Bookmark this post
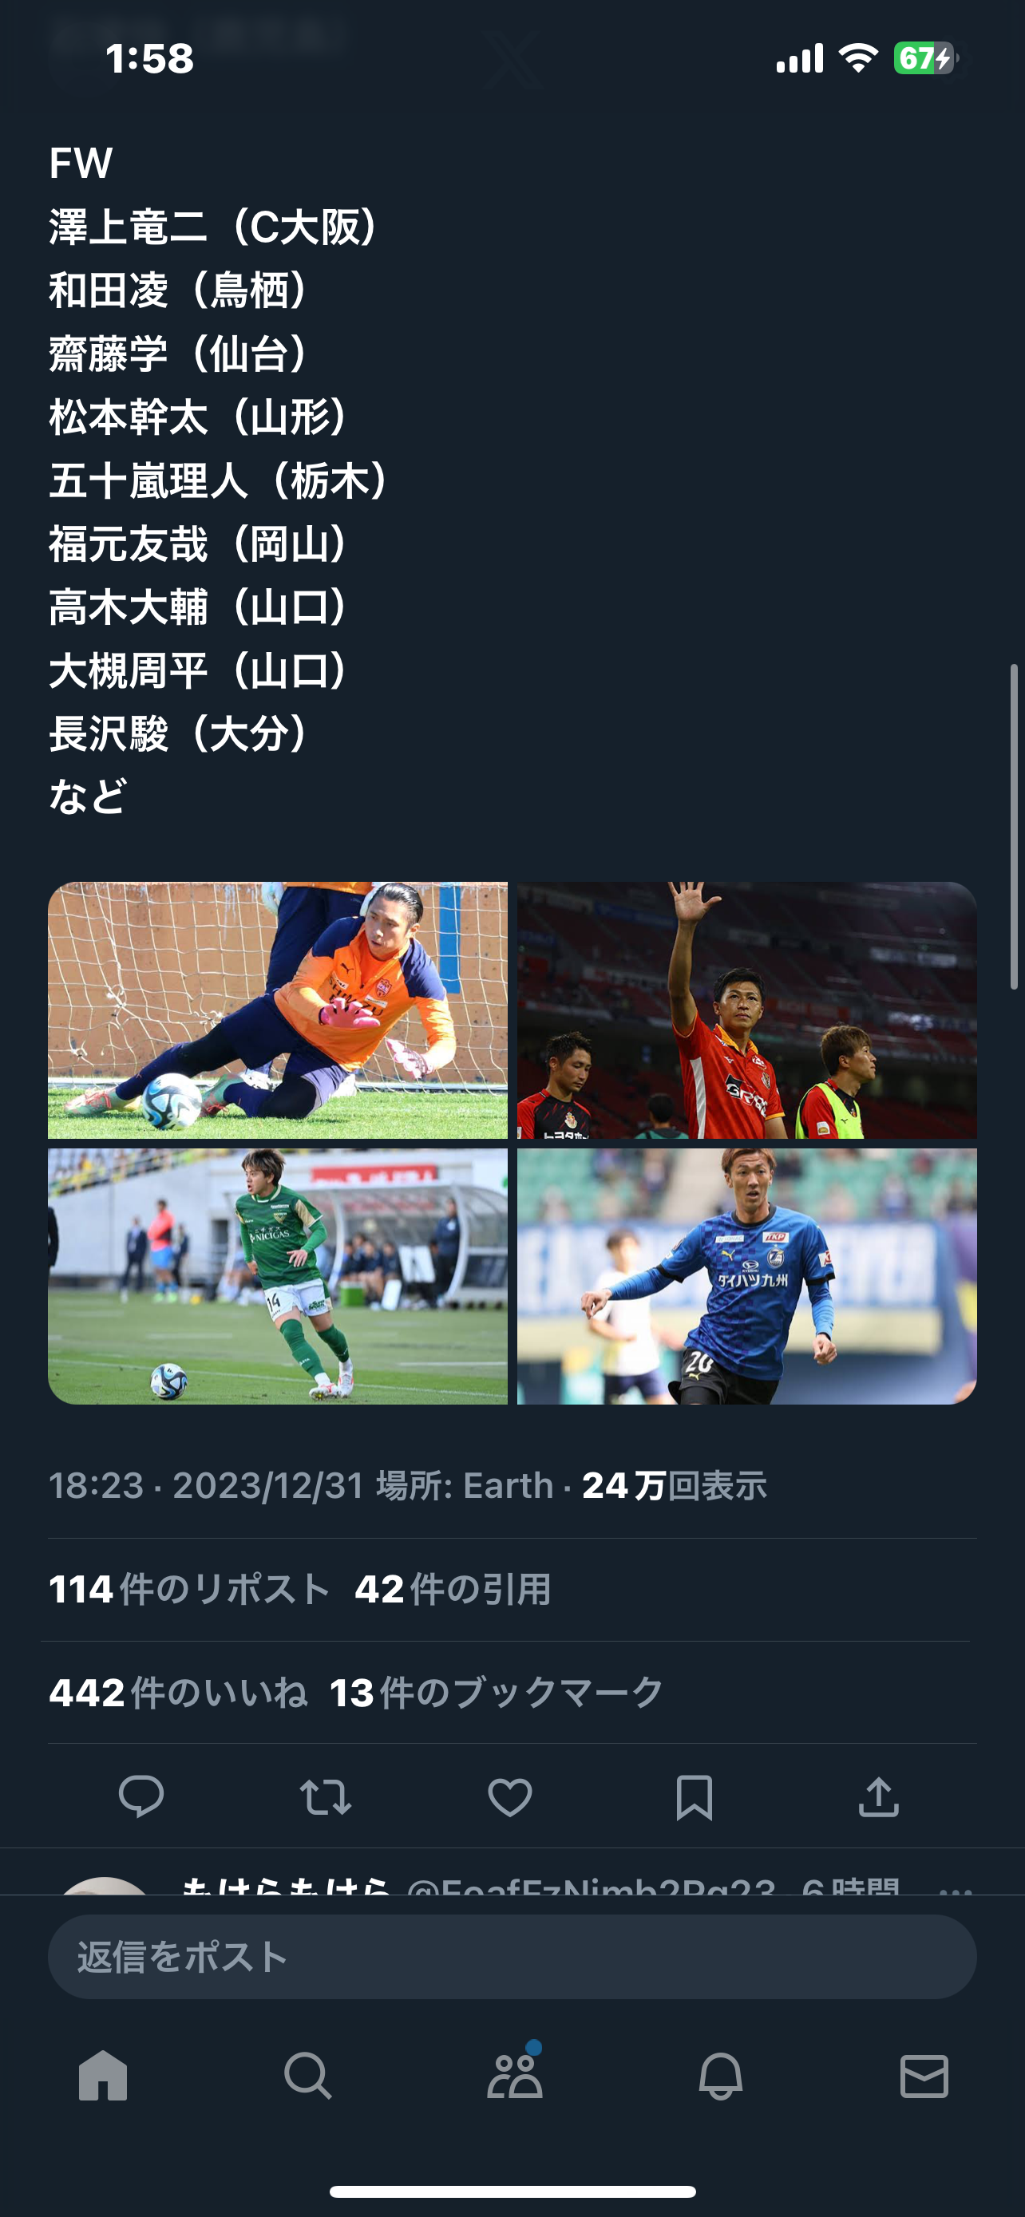 pyautogui.click(x=694, y=1797)
